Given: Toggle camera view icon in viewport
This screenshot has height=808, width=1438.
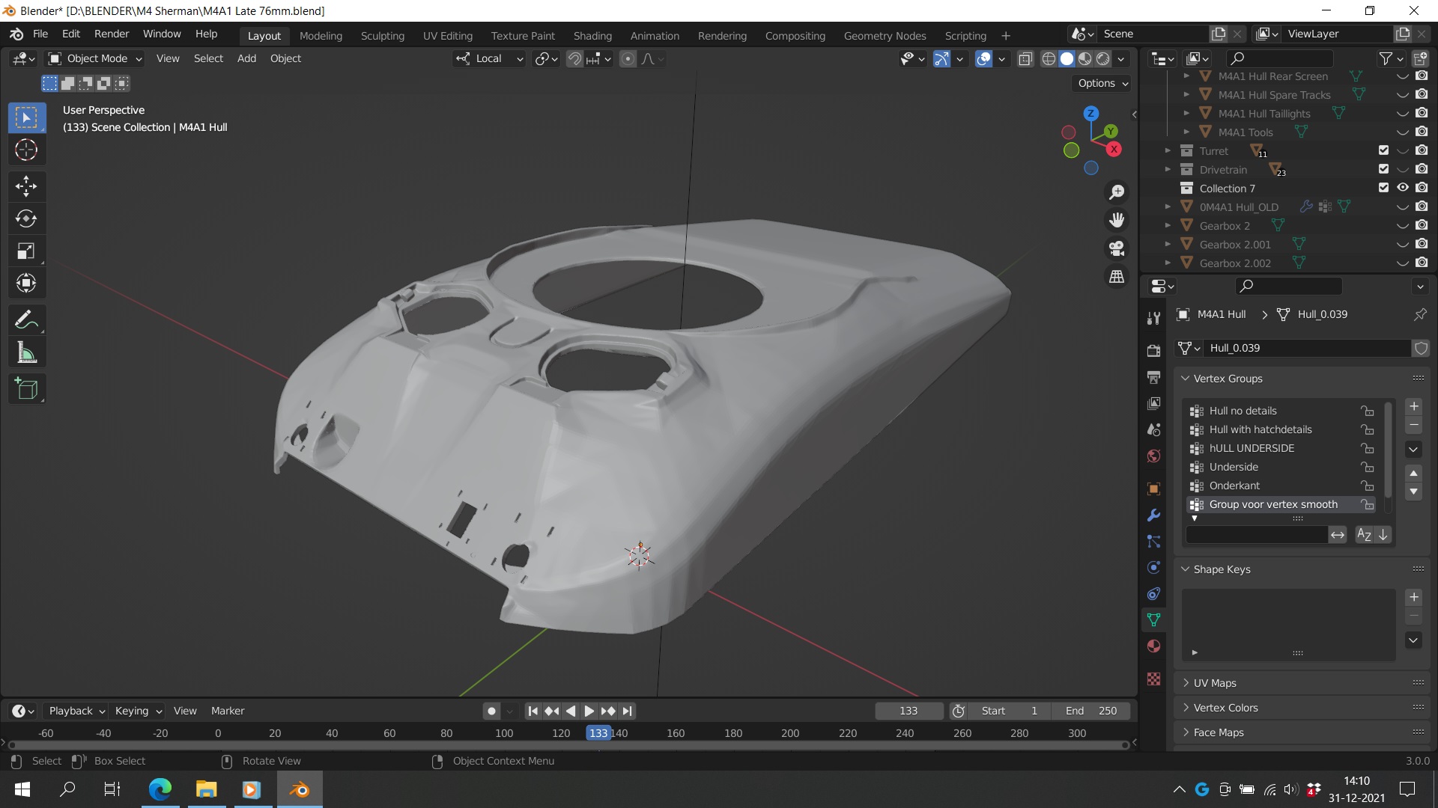Looking at the screenshot, I should [1117, 248].
